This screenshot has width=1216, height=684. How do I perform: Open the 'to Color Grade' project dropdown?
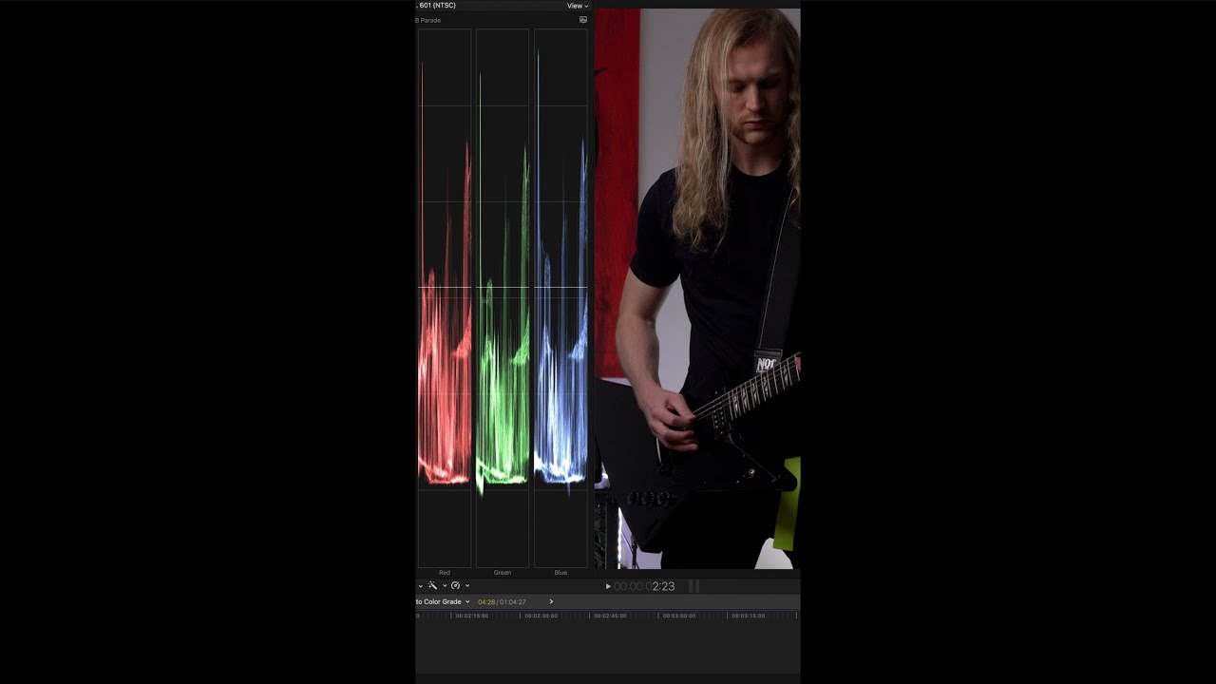[443, 601]
